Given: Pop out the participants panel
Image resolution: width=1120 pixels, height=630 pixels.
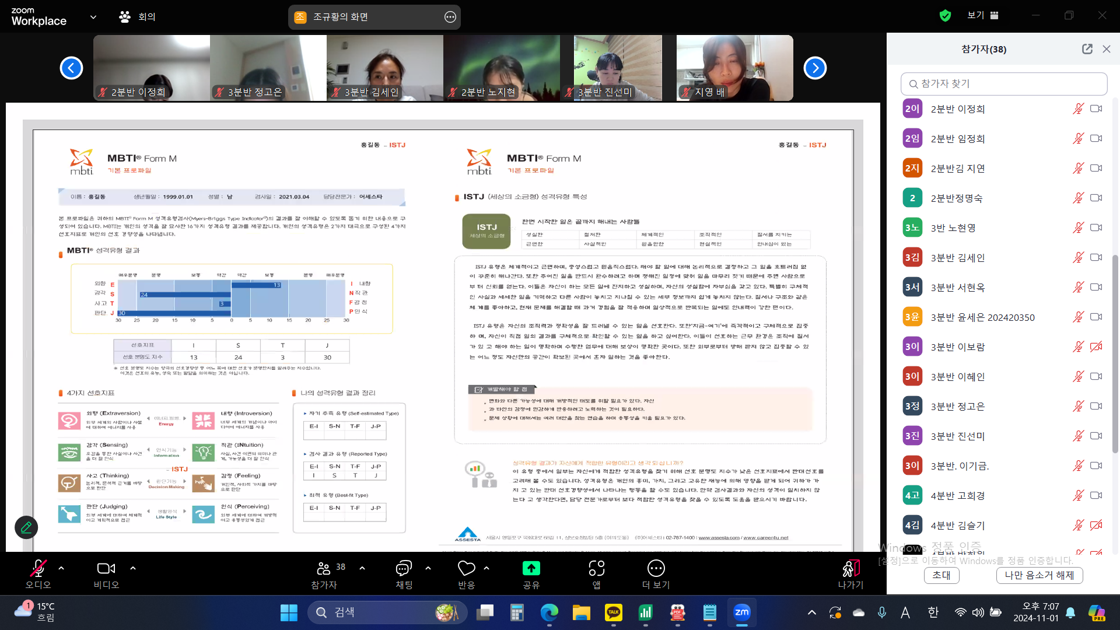Looking at the screenshot, I should (x=1087, y=49).
